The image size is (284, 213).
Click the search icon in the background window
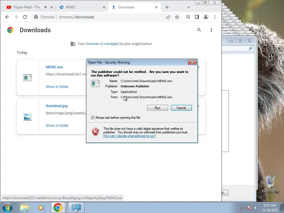(x=250, y=48)
